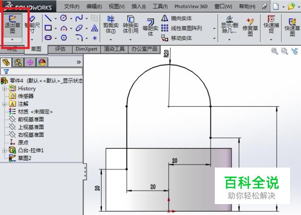Select the Smart Dimension (智能尺寸) tool
The image size is (301, 215).
[32, 25]
